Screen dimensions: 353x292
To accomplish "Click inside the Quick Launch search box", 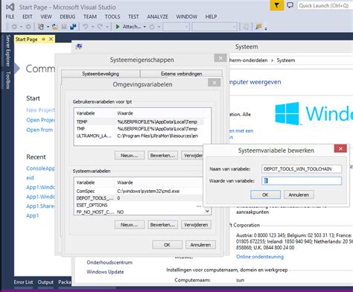I will pos(325,5).
